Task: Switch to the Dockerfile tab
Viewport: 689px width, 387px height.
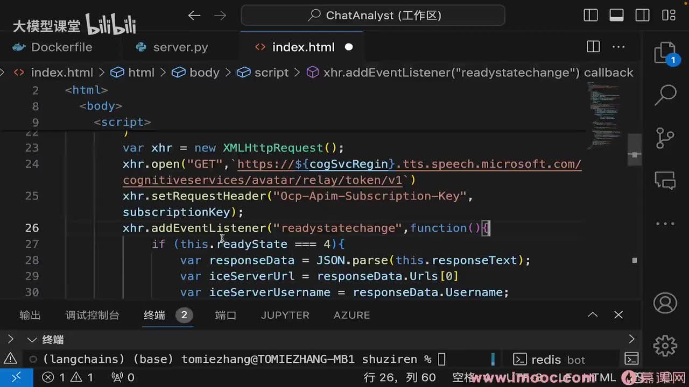Action: click(53, 47)
